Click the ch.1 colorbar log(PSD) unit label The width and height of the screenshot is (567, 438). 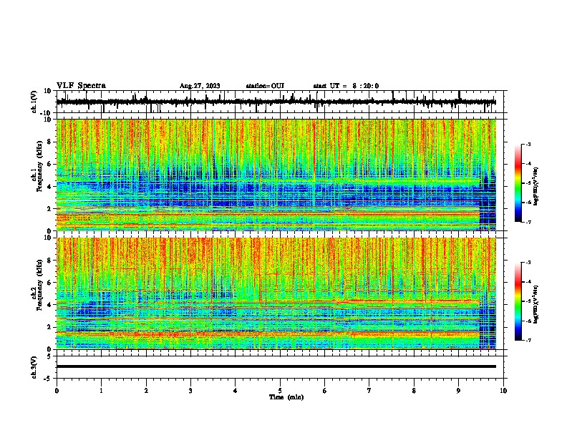(536, 186)
